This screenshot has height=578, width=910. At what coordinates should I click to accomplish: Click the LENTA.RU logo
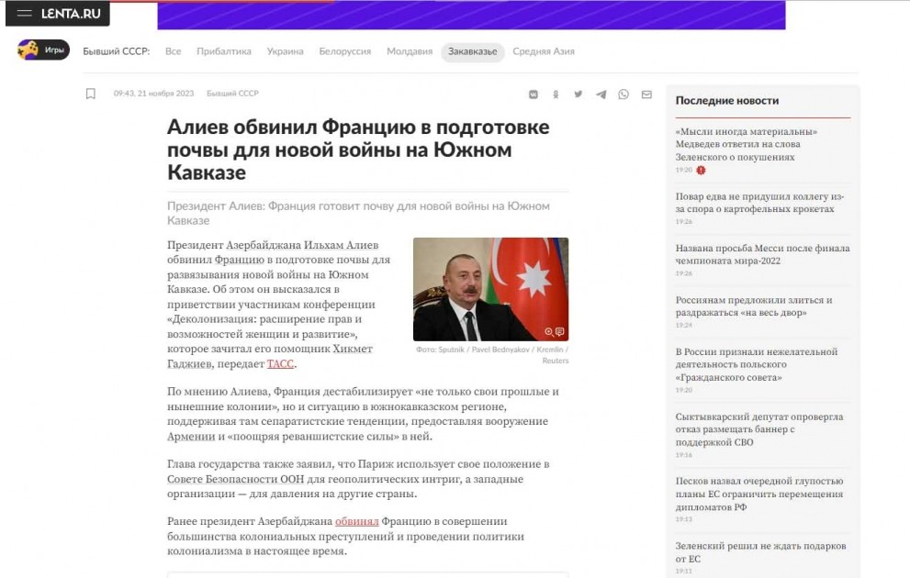(72, 14)
